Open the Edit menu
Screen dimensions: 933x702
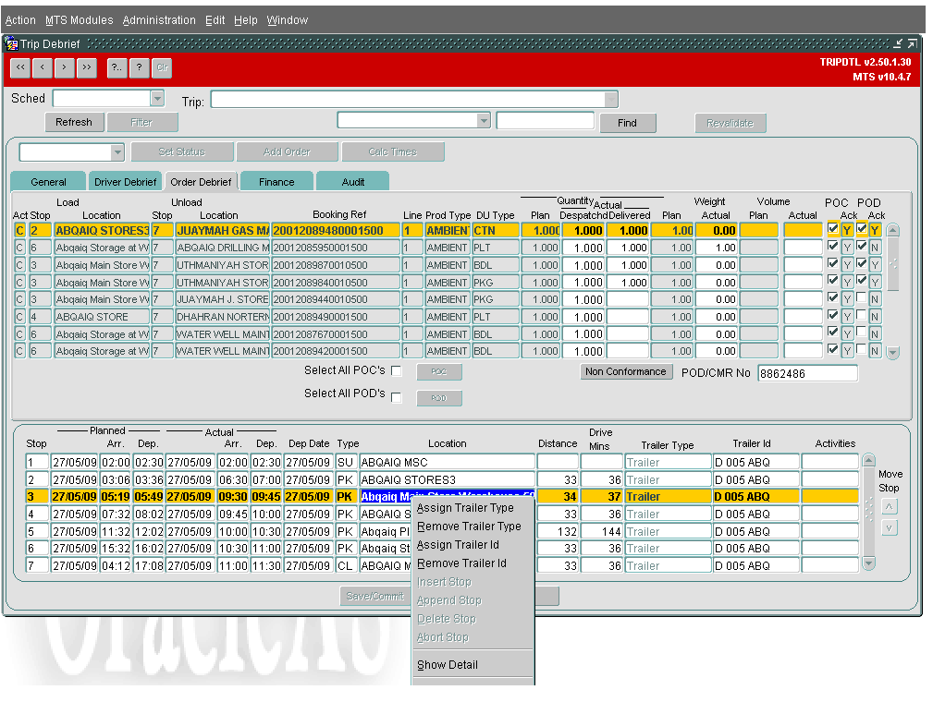[215, 20]
